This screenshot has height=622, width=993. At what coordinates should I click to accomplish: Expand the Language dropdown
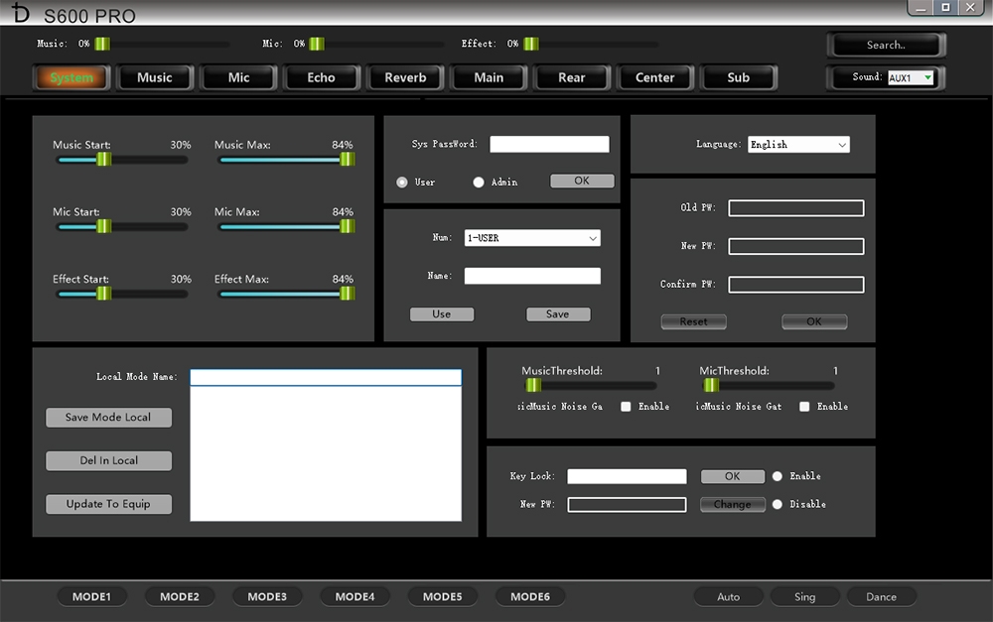click(798, 145)
